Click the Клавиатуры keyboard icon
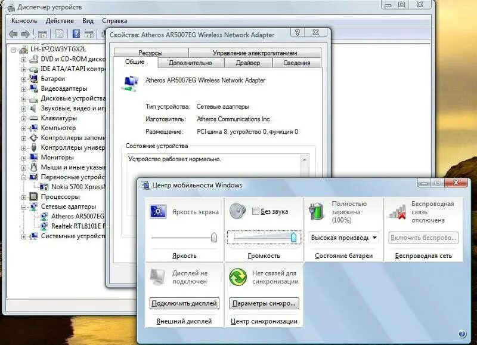The image size is (477, 345). [x=34, y=118]
